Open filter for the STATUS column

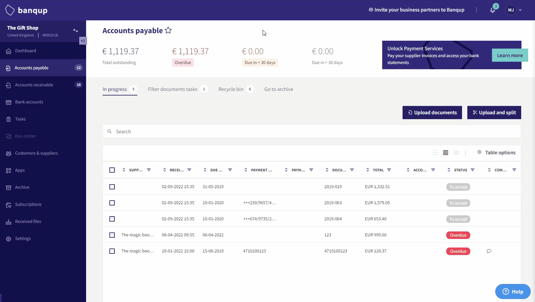point(473,170)
